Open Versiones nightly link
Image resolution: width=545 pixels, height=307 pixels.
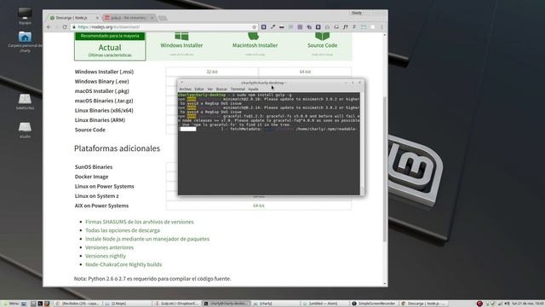point(106,256)
